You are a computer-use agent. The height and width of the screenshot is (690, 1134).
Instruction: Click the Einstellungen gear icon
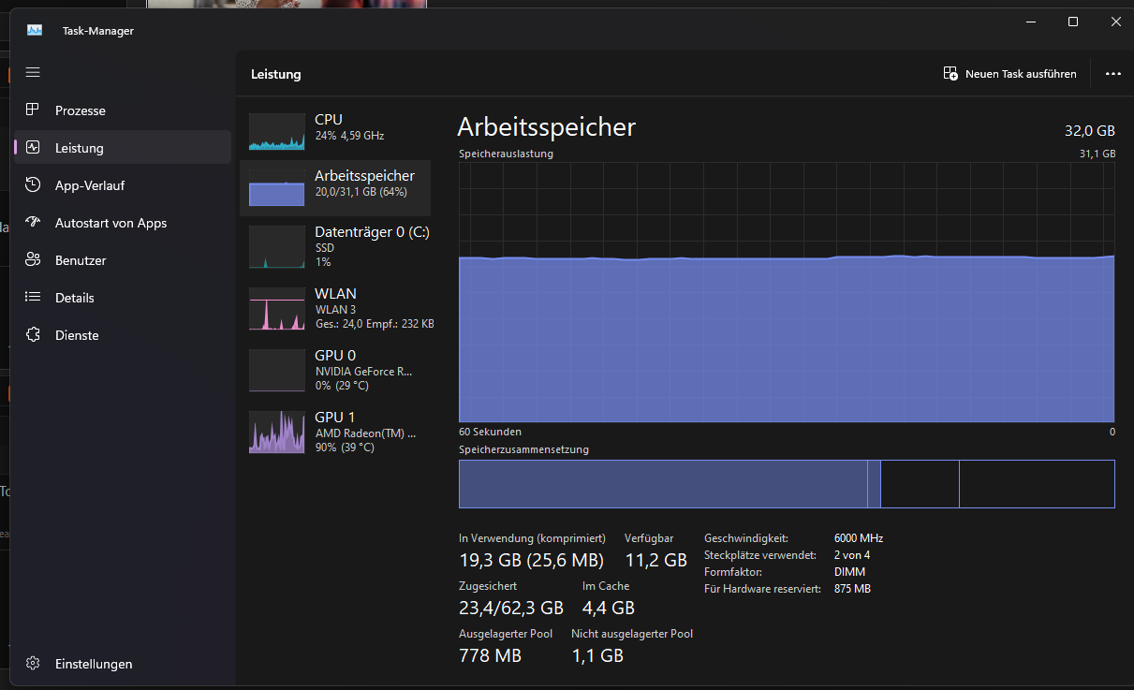[33, 663]
